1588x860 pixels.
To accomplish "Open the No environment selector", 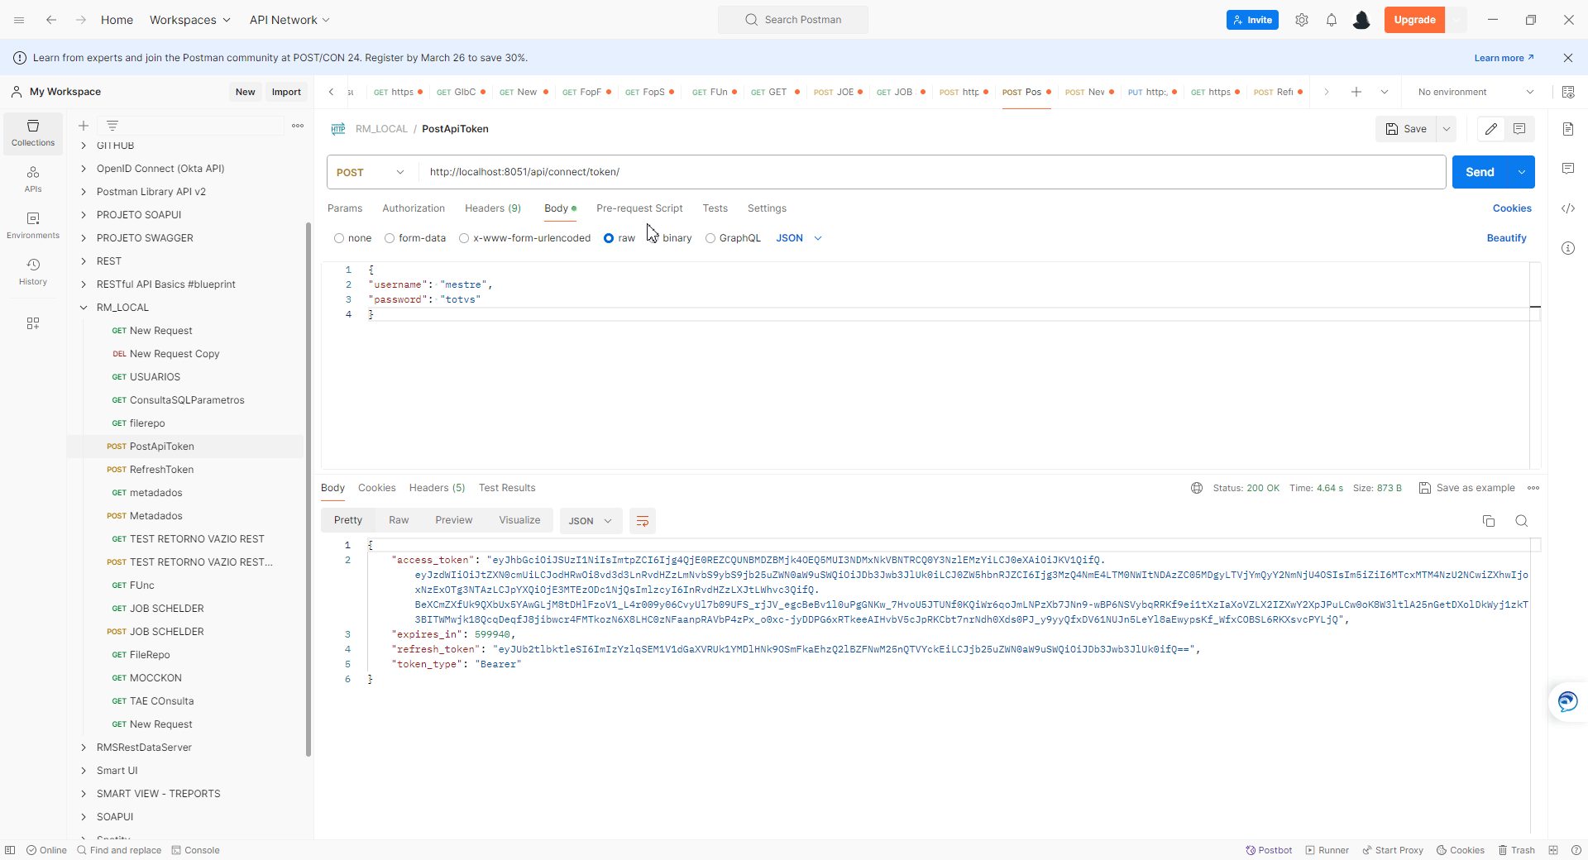I will [x=1476, y=92].
